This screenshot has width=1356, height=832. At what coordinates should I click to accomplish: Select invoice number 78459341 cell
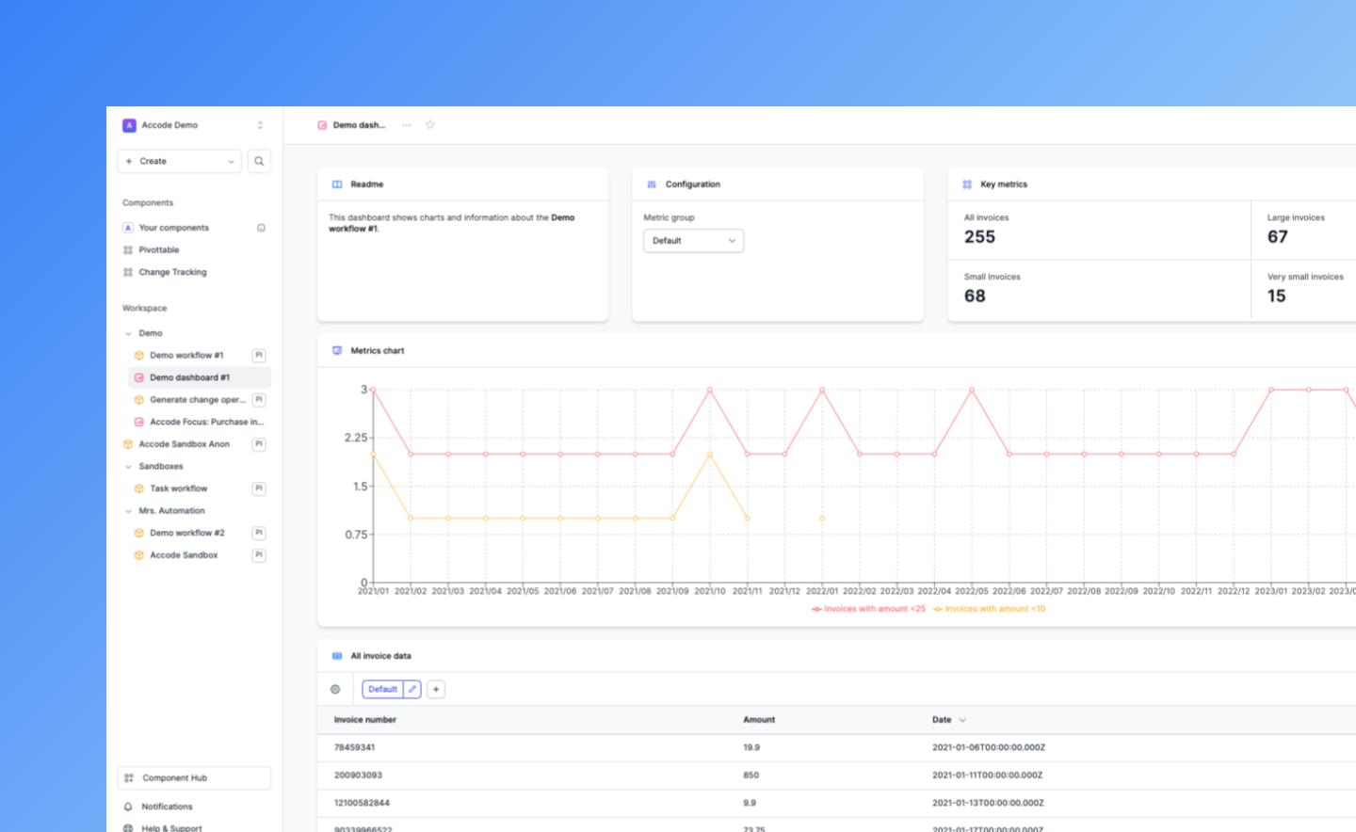tap(354, 747)
